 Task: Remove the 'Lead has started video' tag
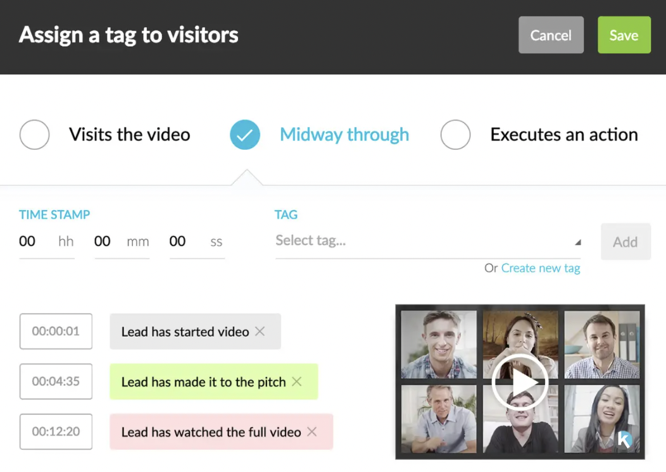[260, 332]
